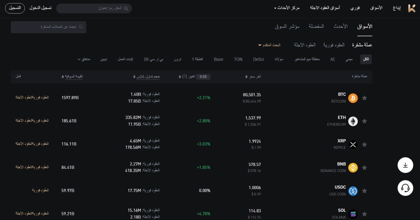Toggle the favorite star for USDC
Screen dimensions: 420x220
[x=364, y=191]
